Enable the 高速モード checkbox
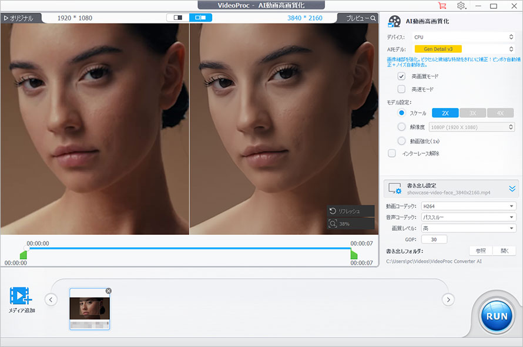This screenshot has width=523, height=347. click(x=401, y=89)
